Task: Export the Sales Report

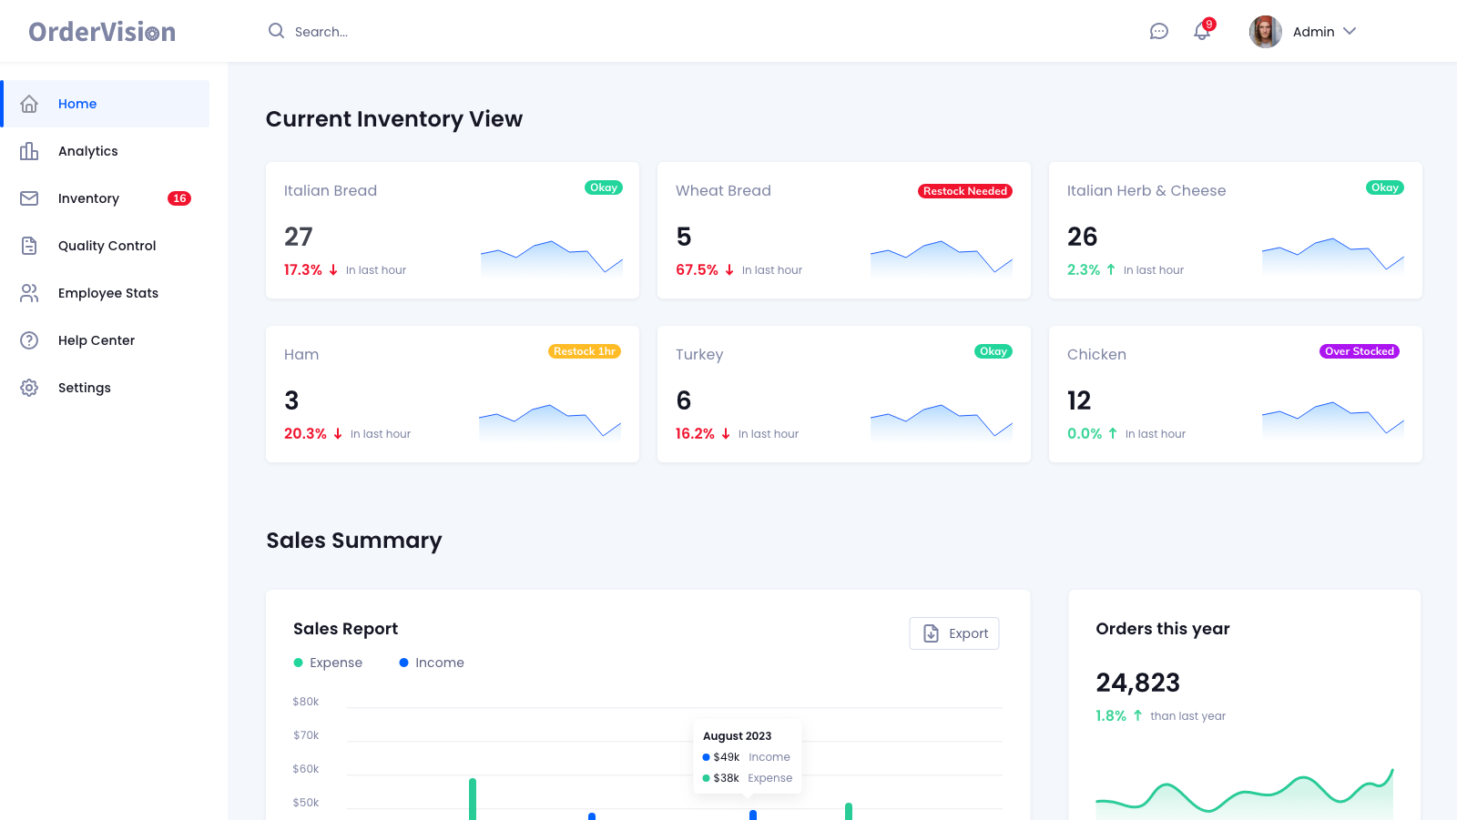Action: pos(954,633)
